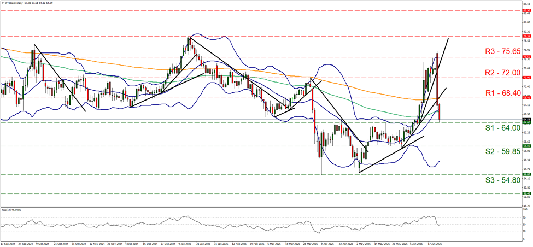
Task: Click the current price 64.59 axis marker
Action: point(525,119)
